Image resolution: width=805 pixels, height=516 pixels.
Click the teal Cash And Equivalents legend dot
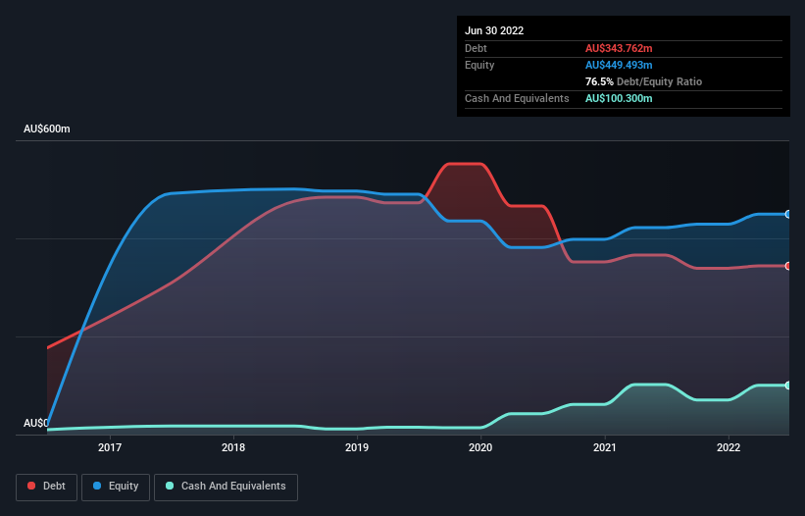click(x=170, y=486)
